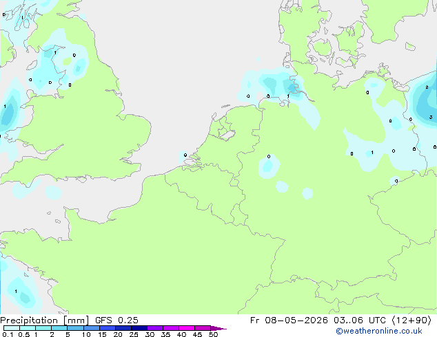
Task: Click the legend tick label 25
Action: [134, 334]
